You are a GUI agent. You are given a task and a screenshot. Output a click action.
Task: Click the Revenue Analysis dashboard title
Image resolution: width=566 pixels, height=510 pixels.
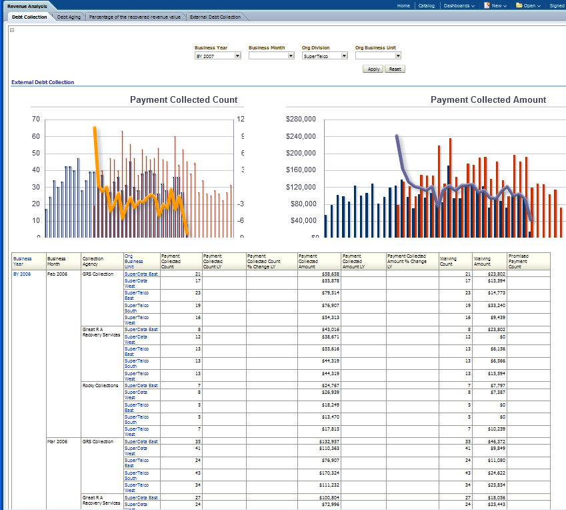[x=27, y=6]
